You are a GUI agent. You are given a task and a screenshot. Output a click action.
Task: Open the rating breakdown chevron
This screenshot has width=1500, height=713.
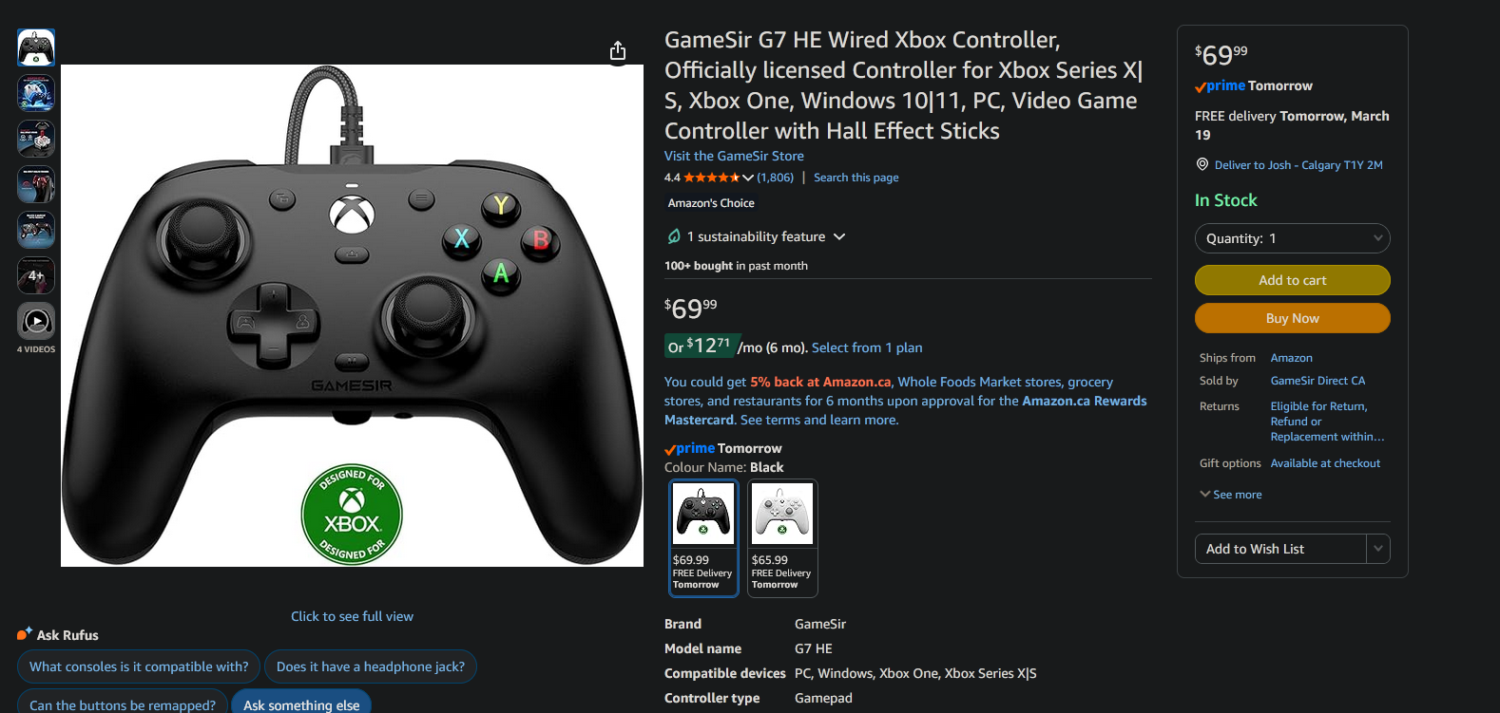point(748,178)
